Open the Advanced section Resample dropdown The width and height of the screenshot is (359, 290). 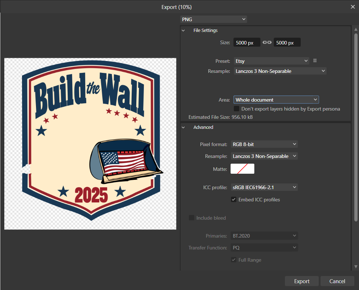(264, 156)
